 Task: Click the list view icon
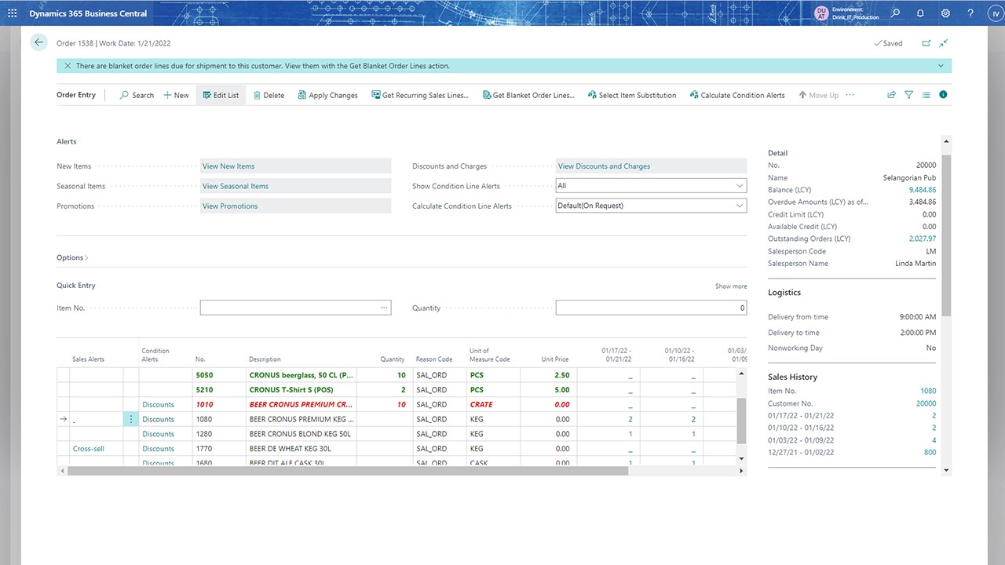(926, 95)
